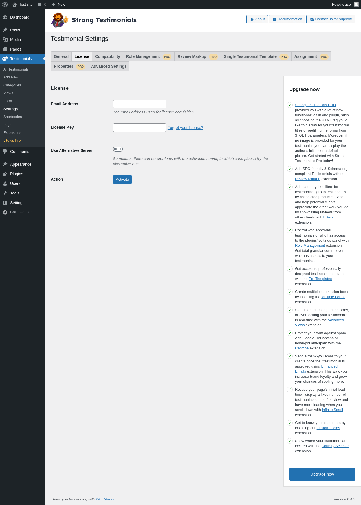Open the Role Management extension link
The image size is (361, 505).
(x=310, y=246)
